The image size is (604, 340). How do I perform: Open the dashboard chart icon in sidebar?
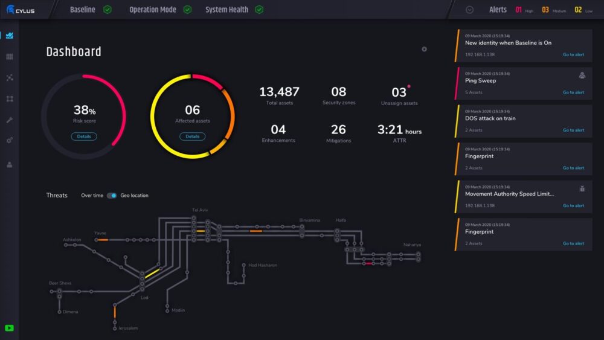tap(10, 36)
